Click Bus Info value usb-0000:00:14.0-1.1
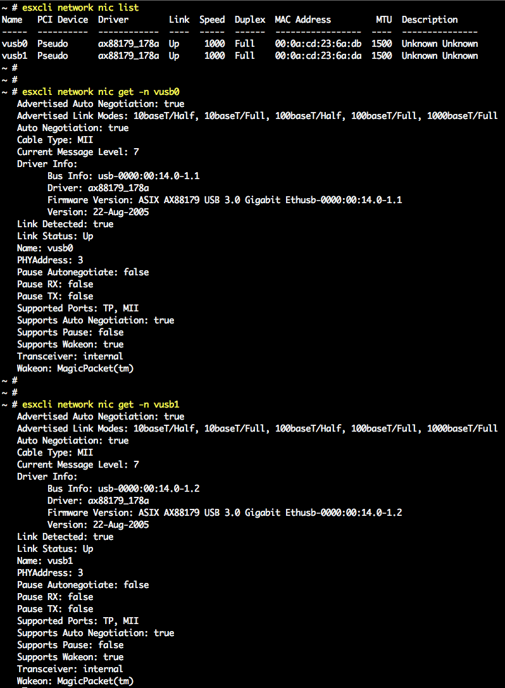Viewport: 505px width, 688px height. point(149,176)
